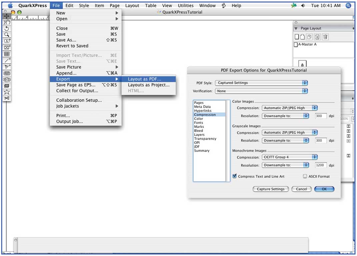The image size is (357, 256).
Task: Select the Tables tool
Action: (7, 54)
